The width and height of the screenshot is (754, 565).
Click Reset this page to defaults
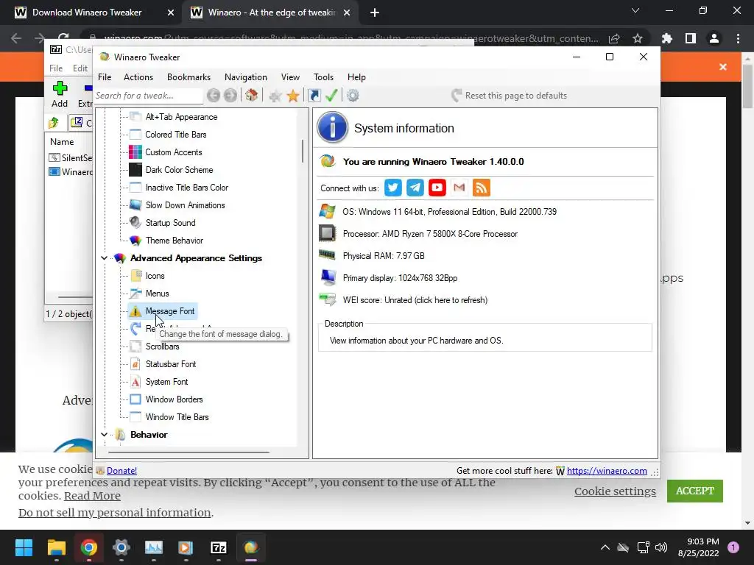pyautogui.click(x=510, y=96)
